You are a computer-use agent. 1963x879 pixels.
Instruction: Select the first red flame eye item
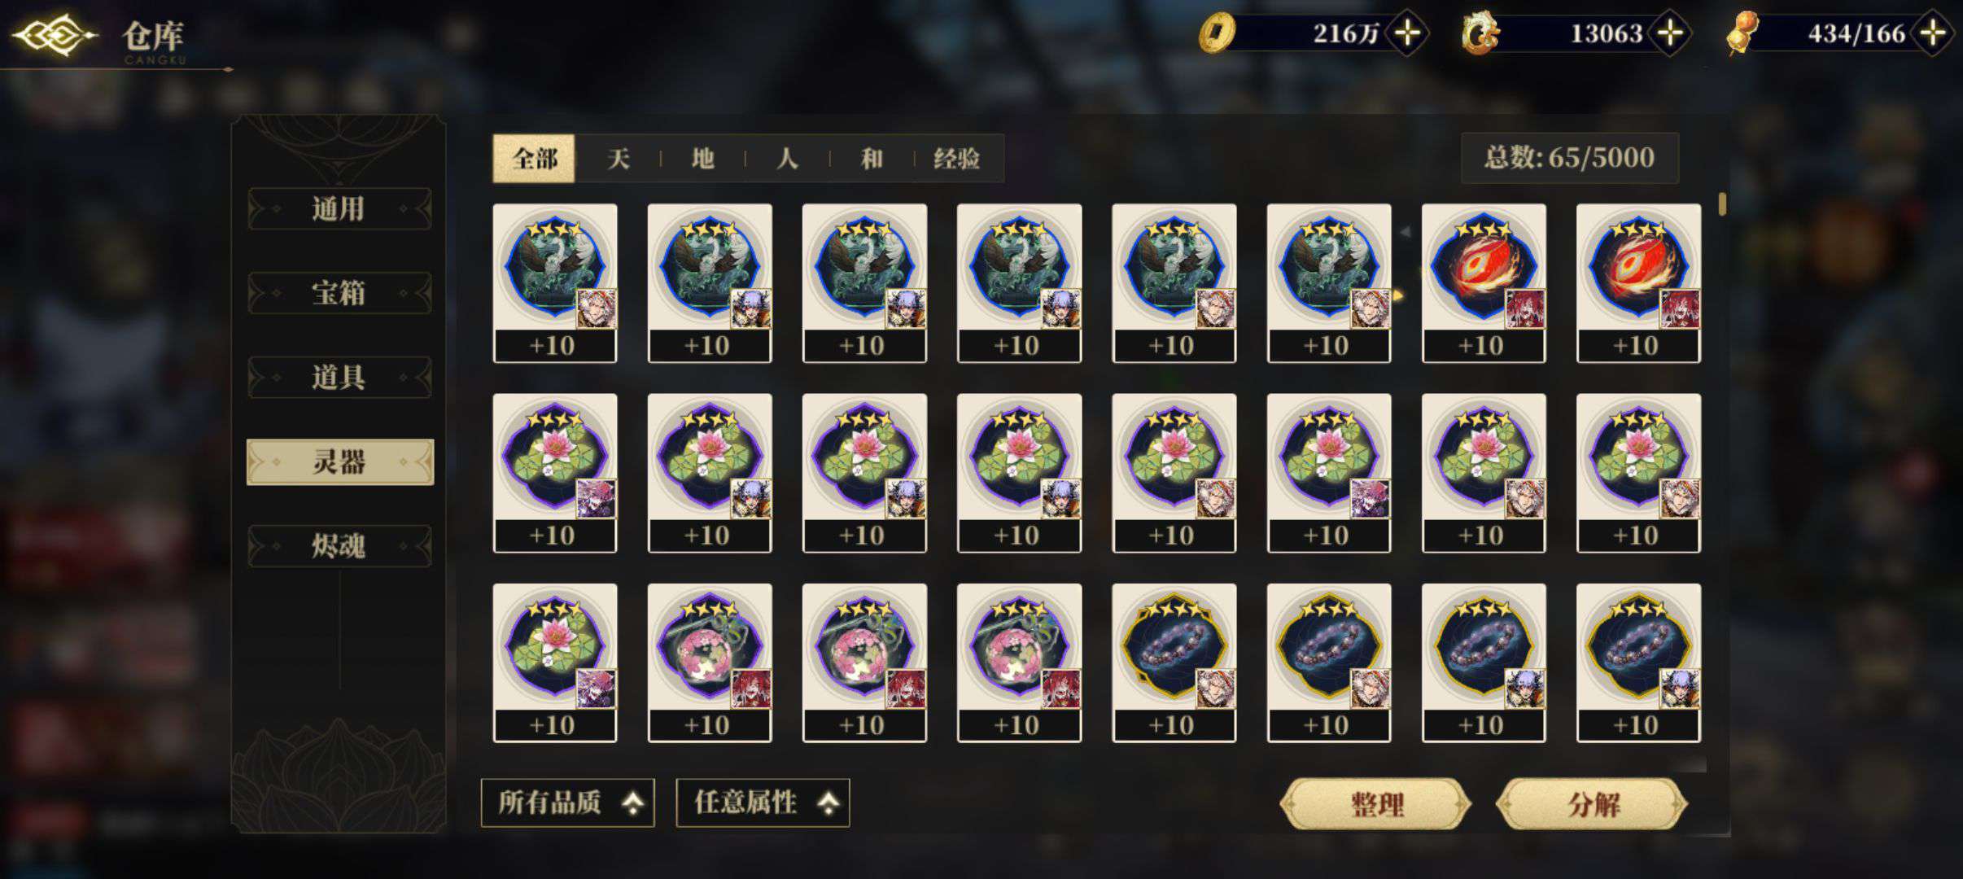click(1484, 283)
